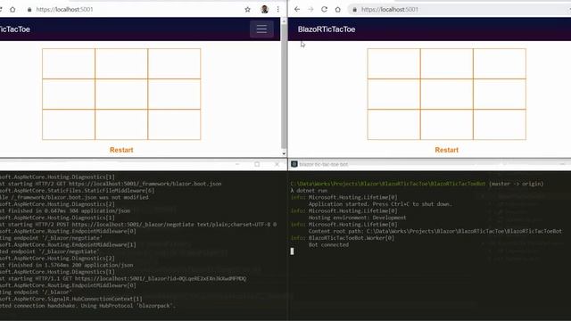Bookmark the page with the star icon

(x=248, y=10)
